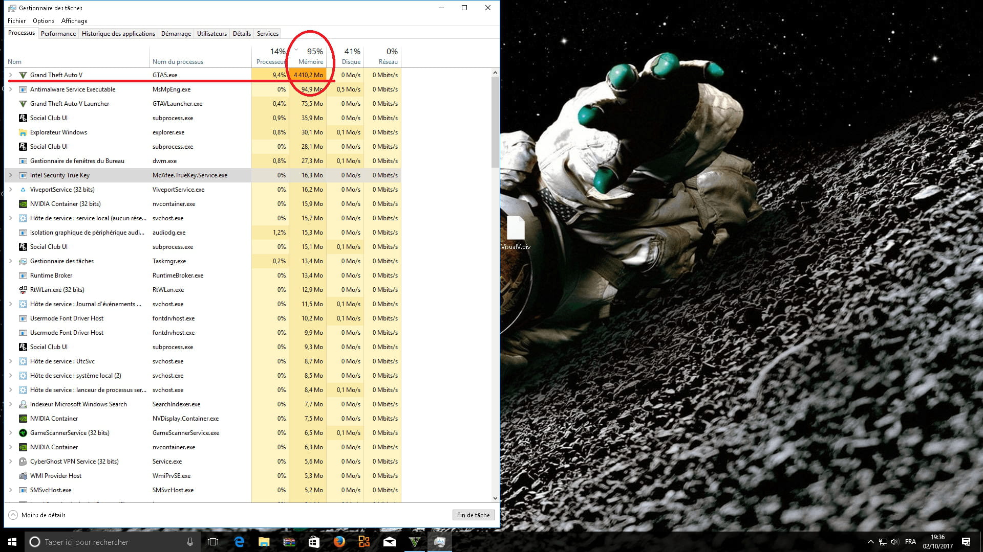Open the VisualV.oiv desktop file
This screenshot has height=552, width=983.
point(516,233)
